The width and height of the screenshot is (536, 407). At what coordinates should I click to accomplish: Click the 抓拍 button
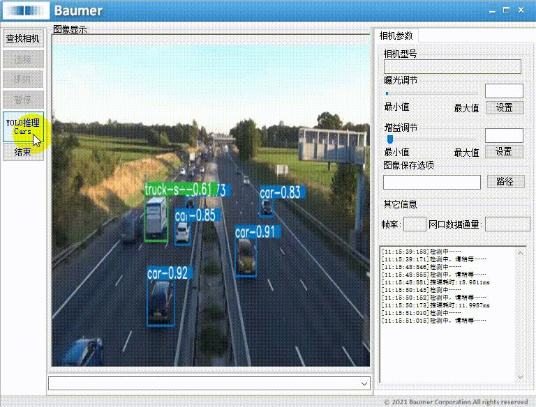23,79
